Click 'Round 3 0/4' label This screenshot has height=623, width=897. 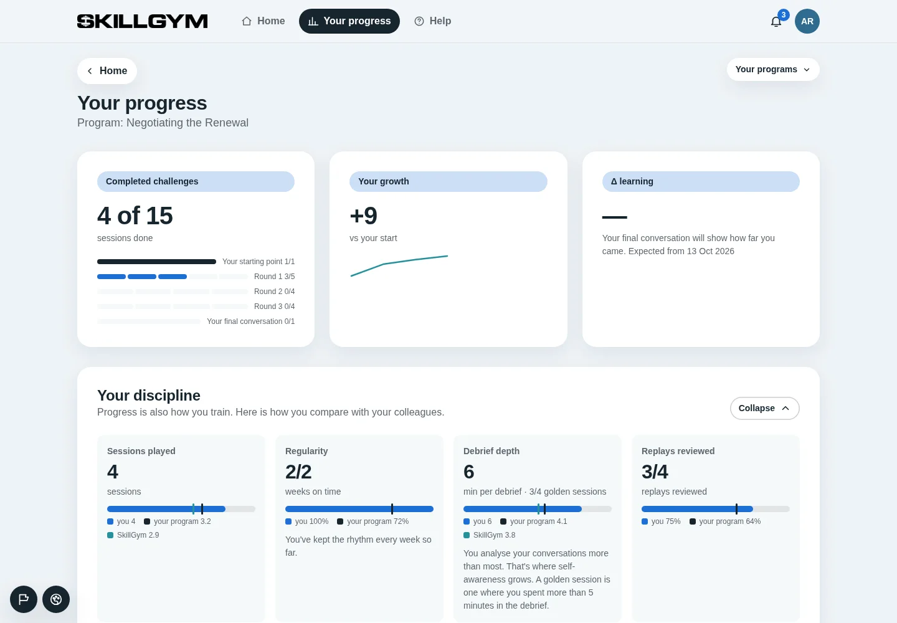pyautogui.click(x=274, y=307)
